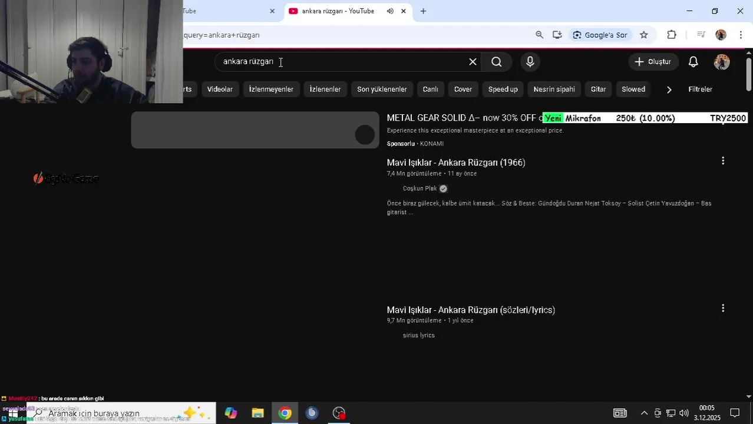
Task: Open YouTube notifications bell
Action: (x=693, y=62)
